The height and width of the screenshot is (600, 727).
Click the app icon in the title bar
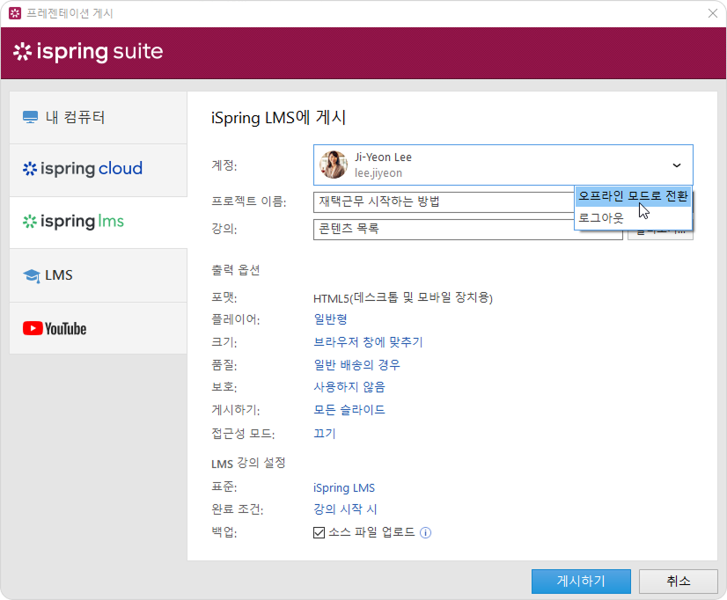pos(14,13)
